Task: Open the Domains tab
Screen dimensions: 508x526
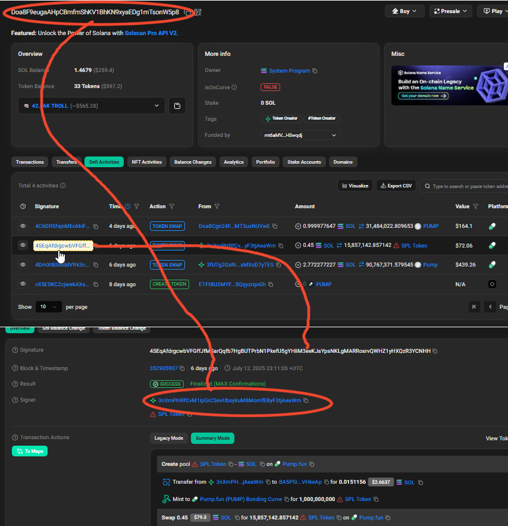Action: 343,162
